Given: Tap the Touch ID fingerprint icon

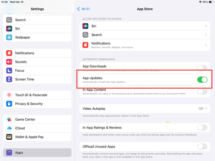Looking at the screenshot, I should [9, 95].
